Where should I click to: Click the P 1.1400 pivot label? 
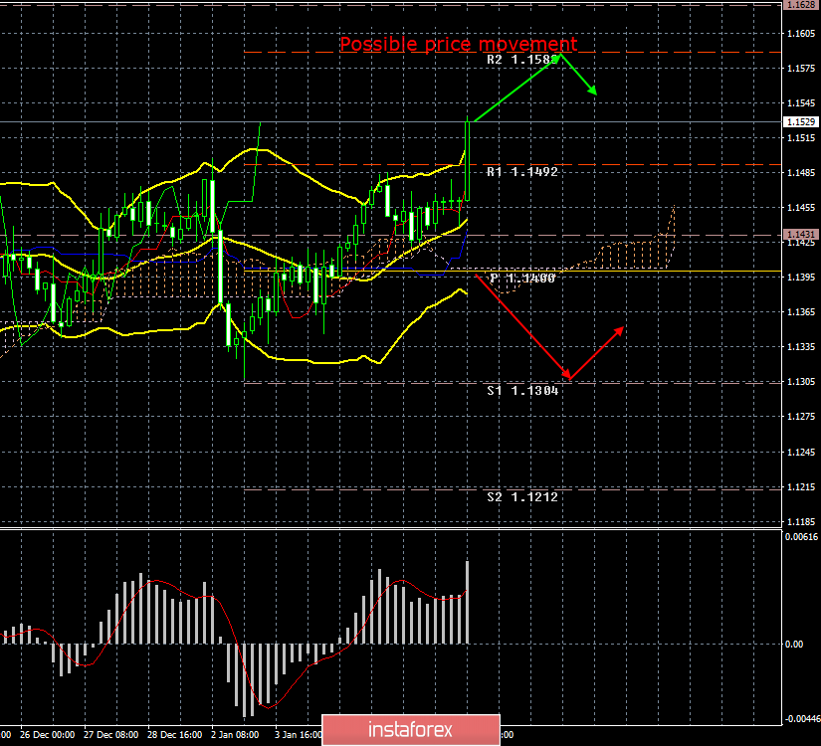coord(522,278)
